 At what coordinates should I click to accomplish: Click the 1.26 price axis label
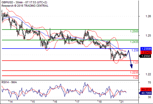148,16
